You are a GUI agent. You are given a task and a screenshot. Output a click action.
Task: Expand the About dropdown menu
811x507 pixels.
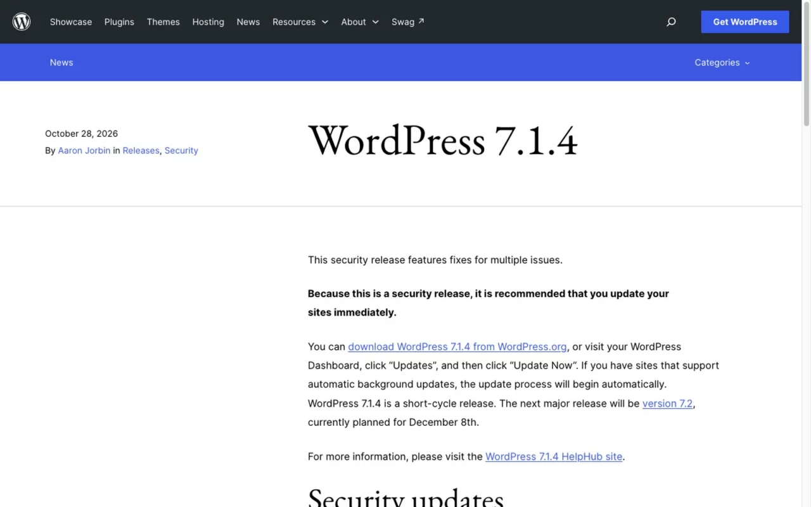360,22
